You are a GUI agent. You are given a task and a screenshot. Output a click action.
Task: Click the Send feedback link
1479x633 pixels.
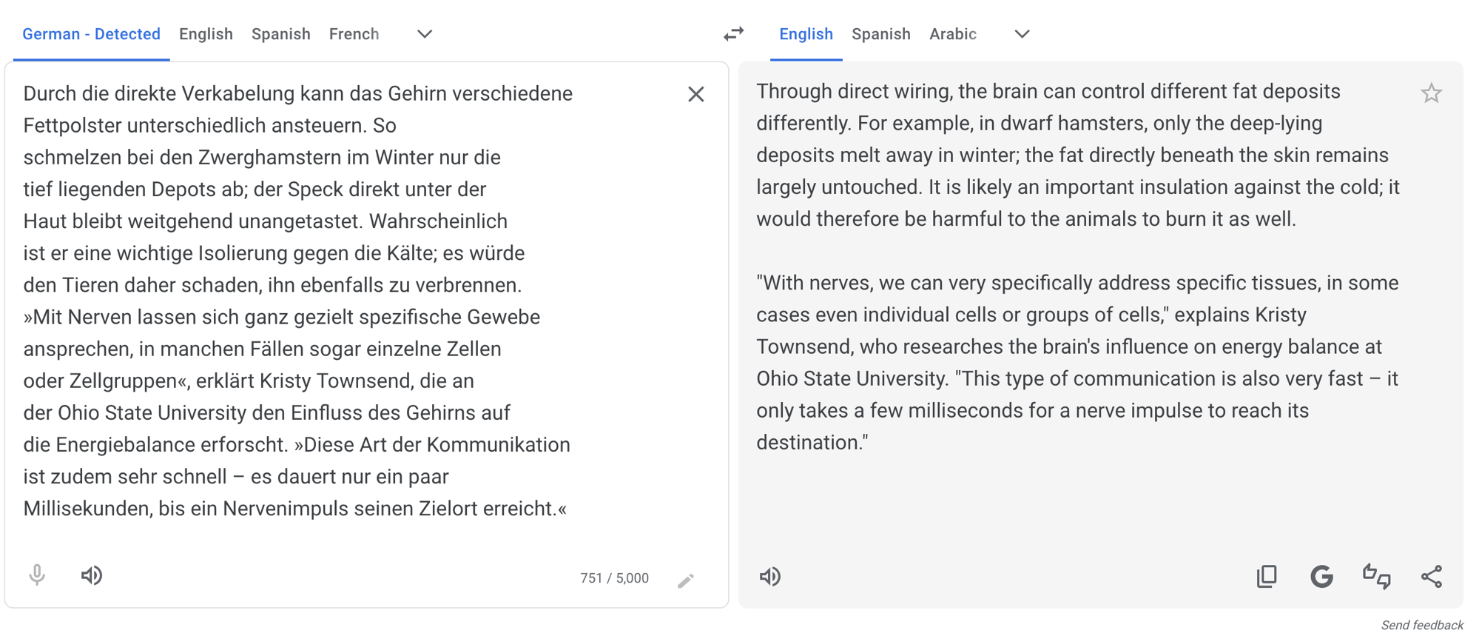[1421, 626]
